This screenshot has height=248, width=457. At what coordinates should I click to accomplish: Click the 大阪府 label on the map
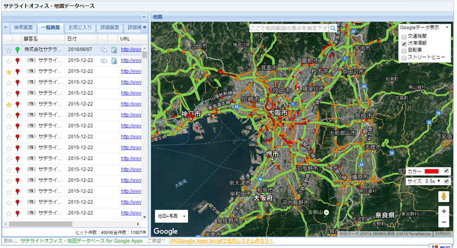click(x=263, y=198)
